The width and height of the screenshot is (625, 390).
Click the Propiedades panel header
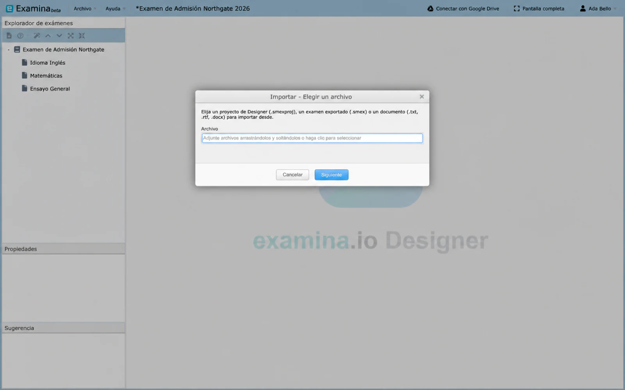[64, 249]
